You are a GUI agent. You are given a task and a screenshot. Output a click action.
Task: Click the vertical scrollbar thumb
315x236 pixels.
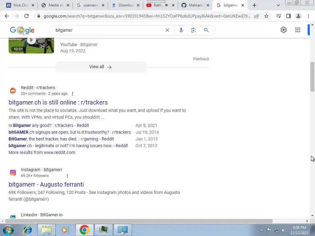[x=313, y=77]
